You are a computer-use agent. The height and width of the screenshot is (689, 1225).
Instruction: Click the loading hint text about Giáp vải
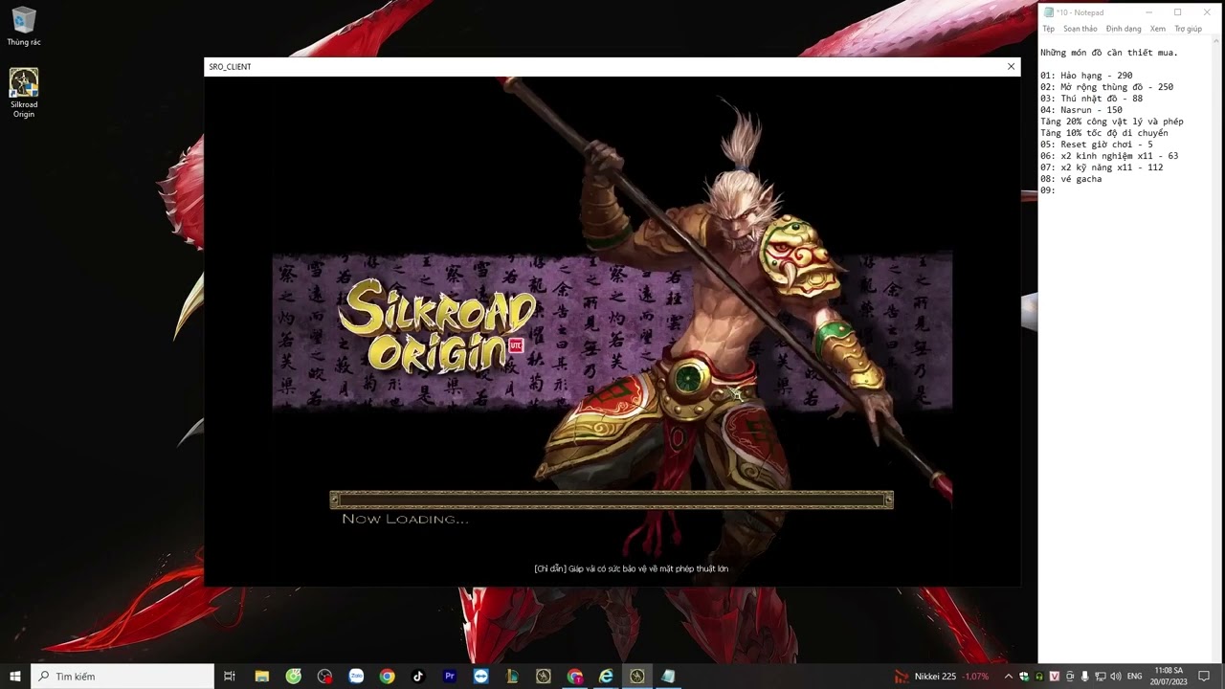click(631, 568)
